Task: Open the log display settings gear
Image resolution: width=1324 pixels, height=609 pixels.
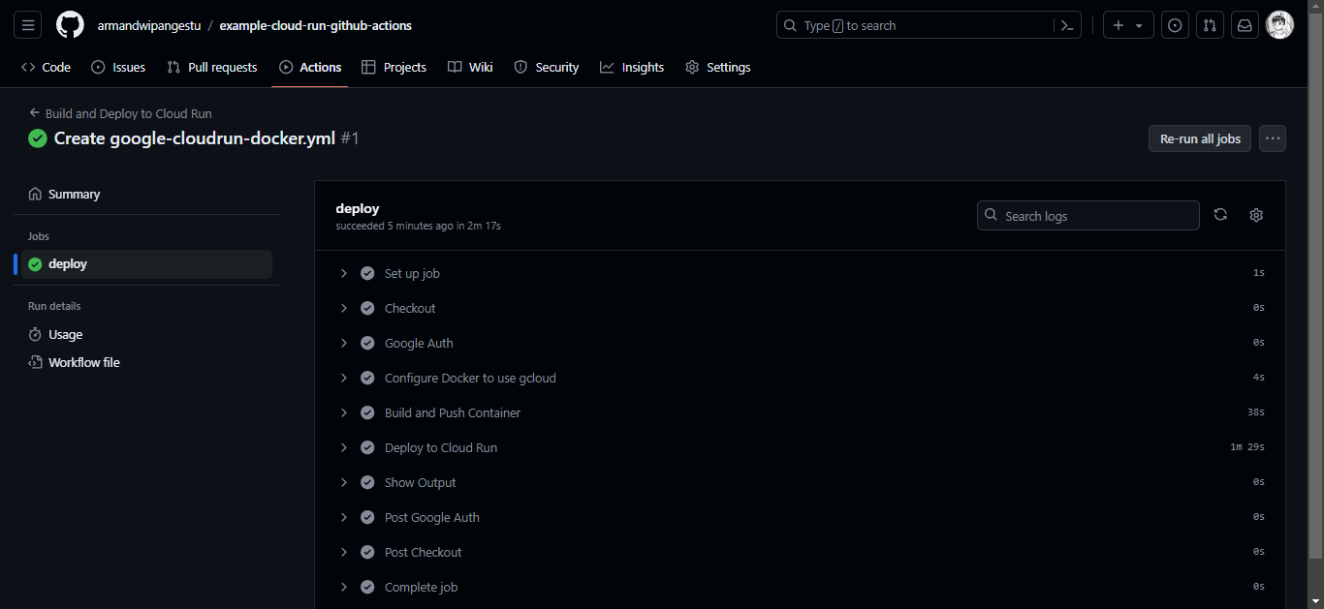Action: (1256, 214)
